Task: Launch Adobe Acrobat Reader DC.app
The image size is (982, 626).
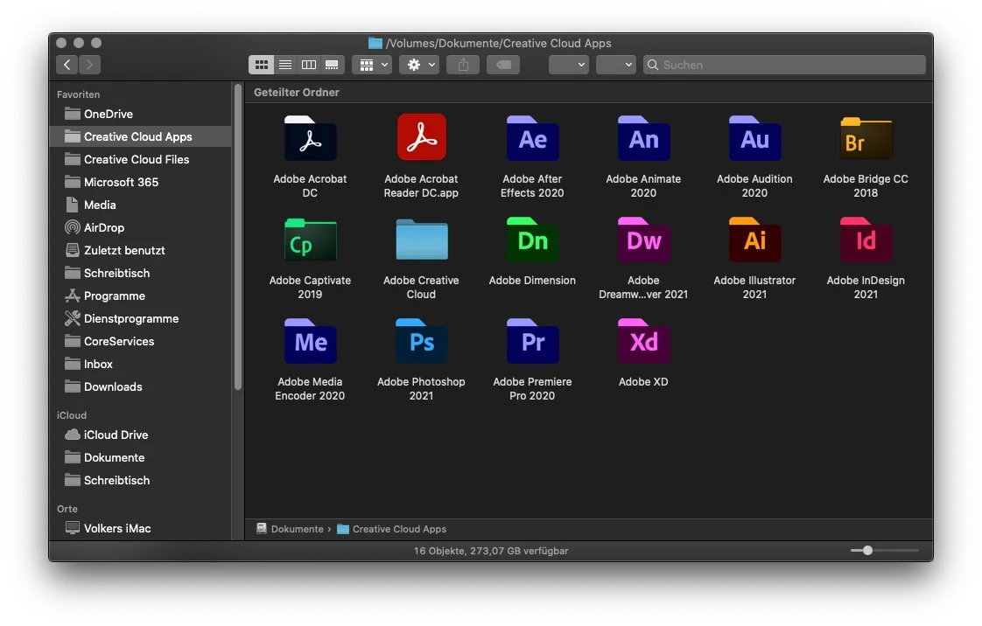Action: (422, 137)
